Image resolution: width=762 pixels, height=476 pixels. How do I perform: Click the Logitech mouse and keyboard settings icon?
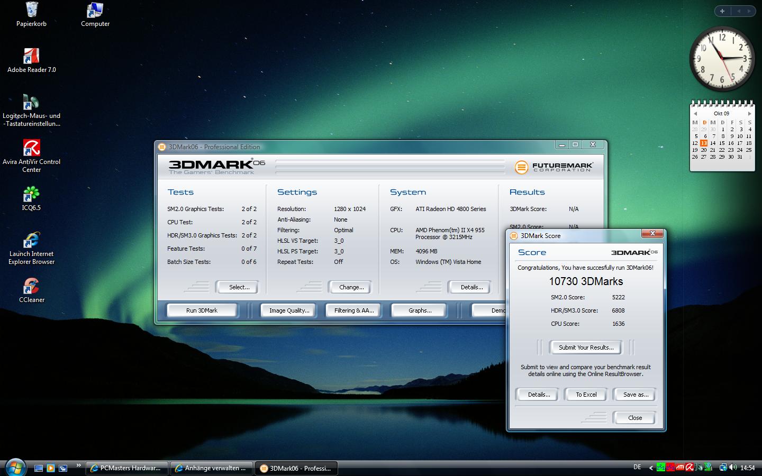tap(31, 103)
